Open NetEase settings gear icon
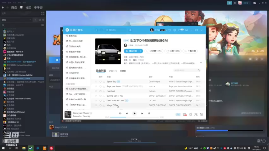The image size is (269, 151). [175, 30]
